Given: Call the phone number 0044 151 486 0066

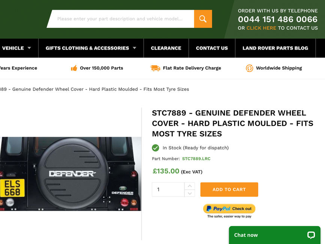Looking at the screenshot, I should click(278, 19).
